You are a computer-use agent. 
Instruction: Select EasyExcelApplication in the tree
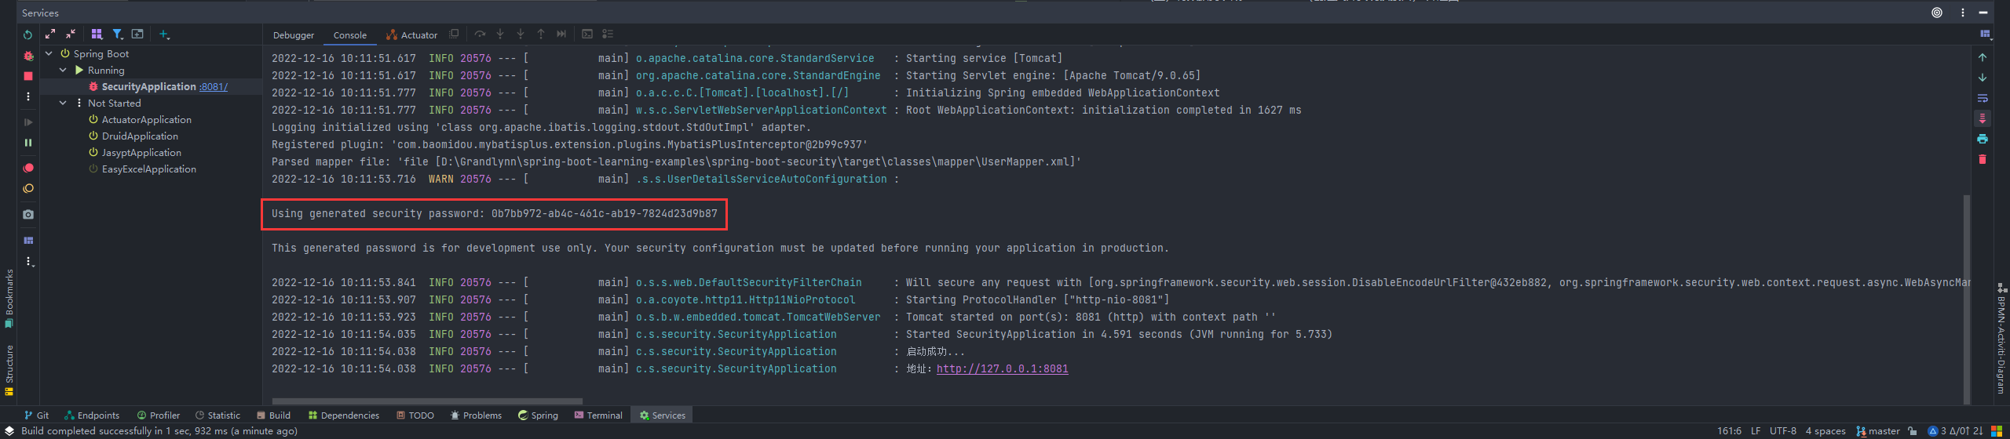148,169
